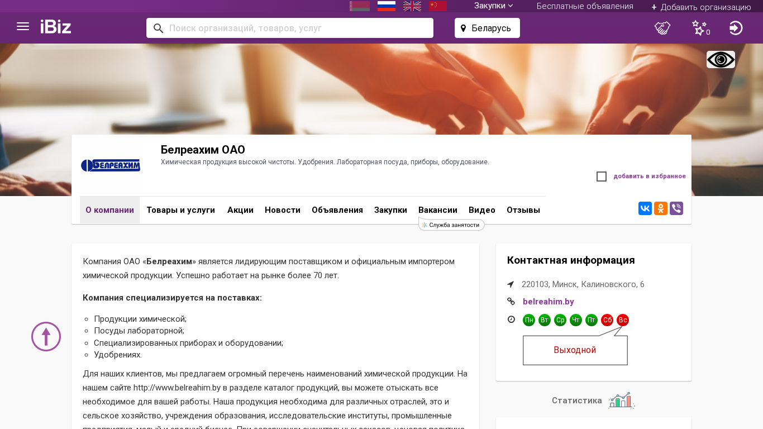The height and width of the screenshot is (429, 763).
Task: Click the Белреахим company logo
Action: coord(111,165)
